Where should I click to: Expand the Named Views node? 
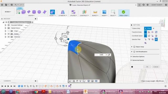pyautogui.click(x=6, y=28)
